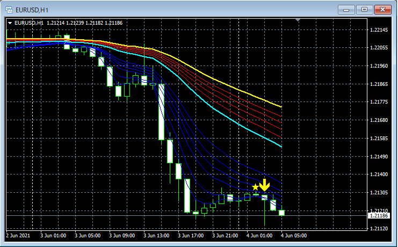
Task: Close the EURUSD,H1 chart window
Action: point(383,10)
